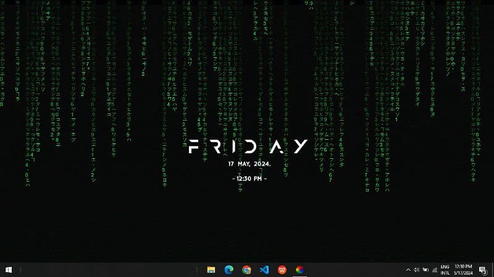Open WPS Office from the taskbar
Screen dimensions: 494x277
[282, 270]
